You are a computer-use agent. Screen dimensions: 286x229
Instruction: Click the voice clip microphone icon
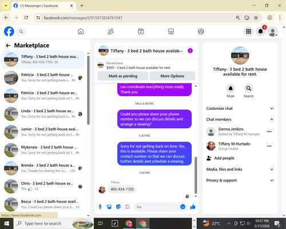(100, 207)
